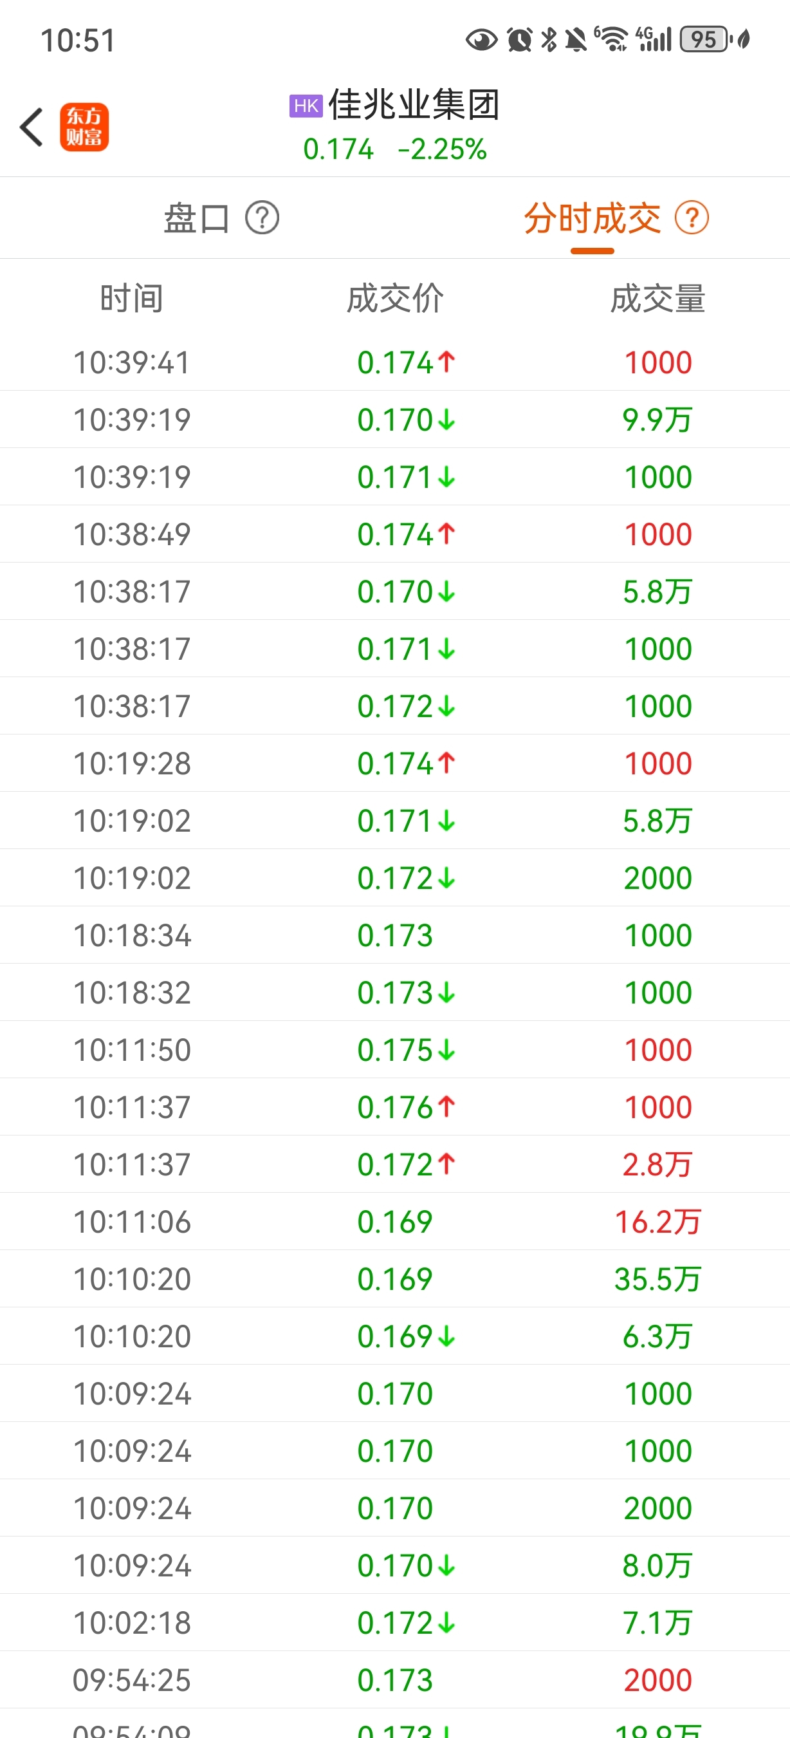Open the 东方财富 app logo
The image size is (790, 1738).
pyautogui.click(x=84, y=127)
